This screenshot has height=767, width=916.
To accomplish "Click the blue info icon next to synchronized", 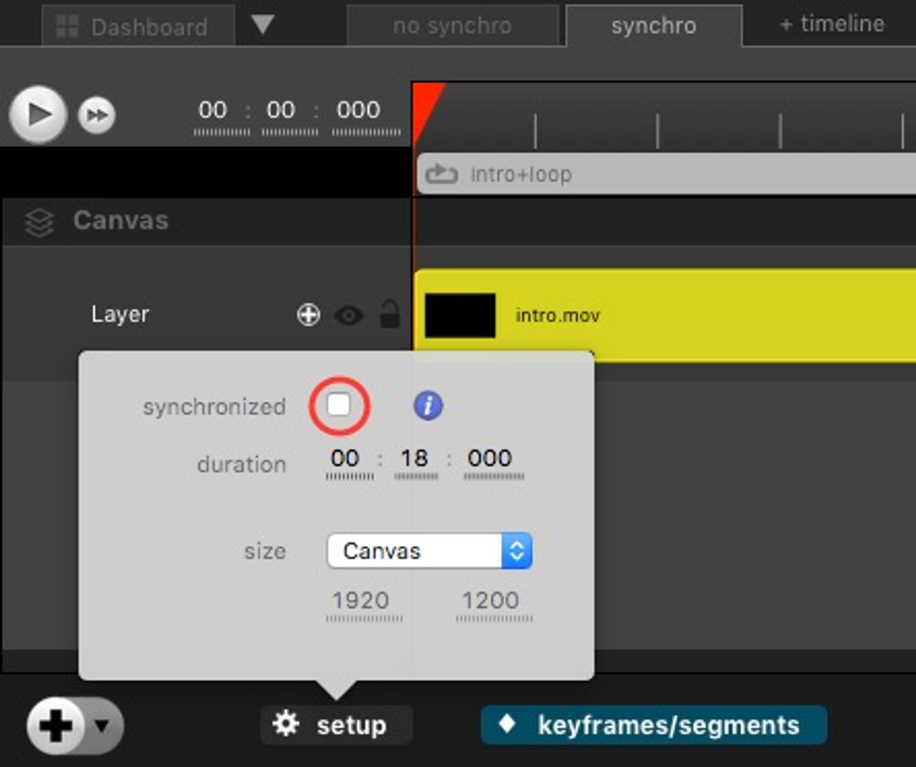I will (428, 405).
